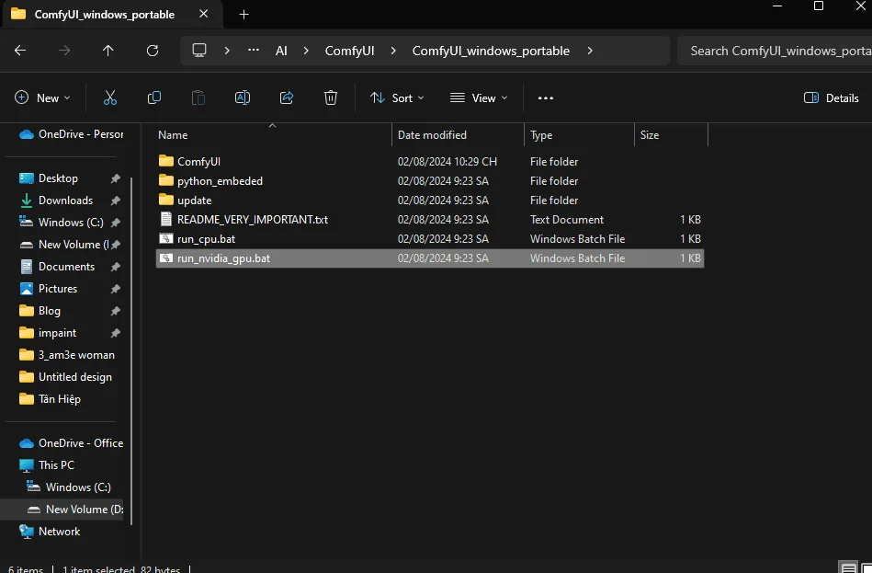Switch to details list view icon in status bar
The width and height of the screenshot is (872, 573).
848,567
